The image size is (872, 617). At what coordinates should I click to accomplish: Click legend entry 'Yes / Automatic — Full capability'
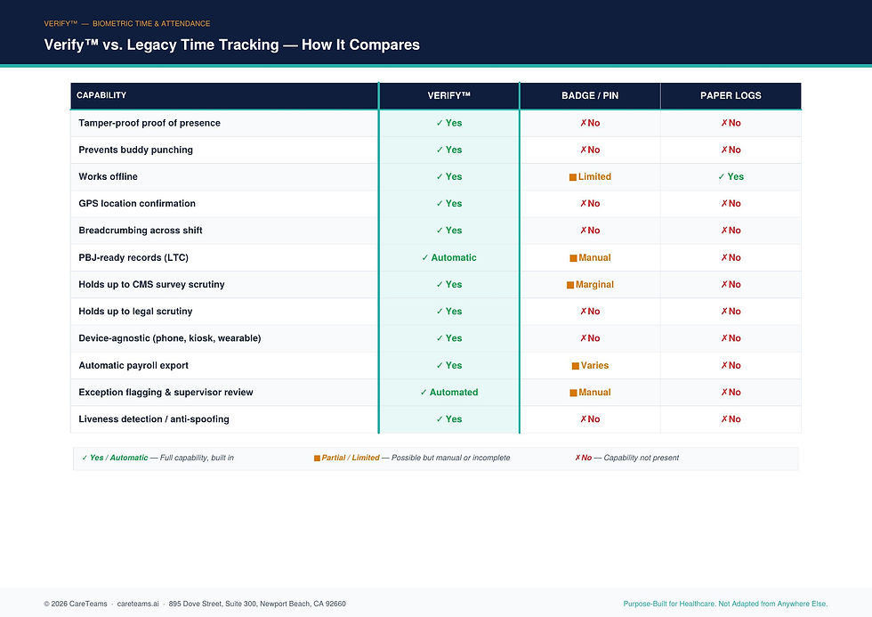tap(157, 458)
